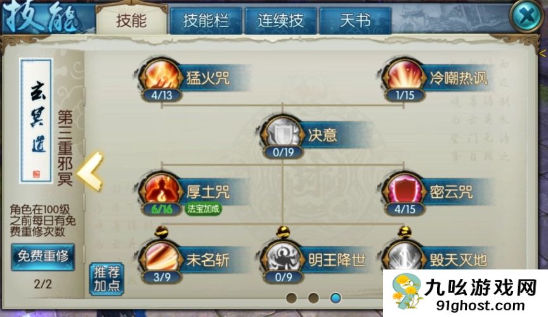548x317 pixels.
Task: Open the 技能栏 tab
Action: pyautogui.click(x=206, y=21)
